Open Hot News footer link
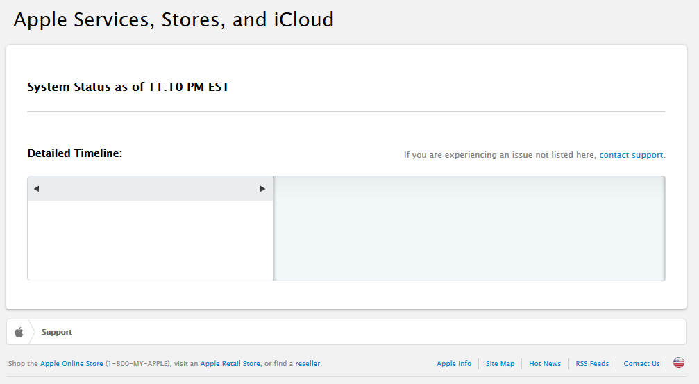The width and height of the screenshot is (699, 384). [545, 363]
